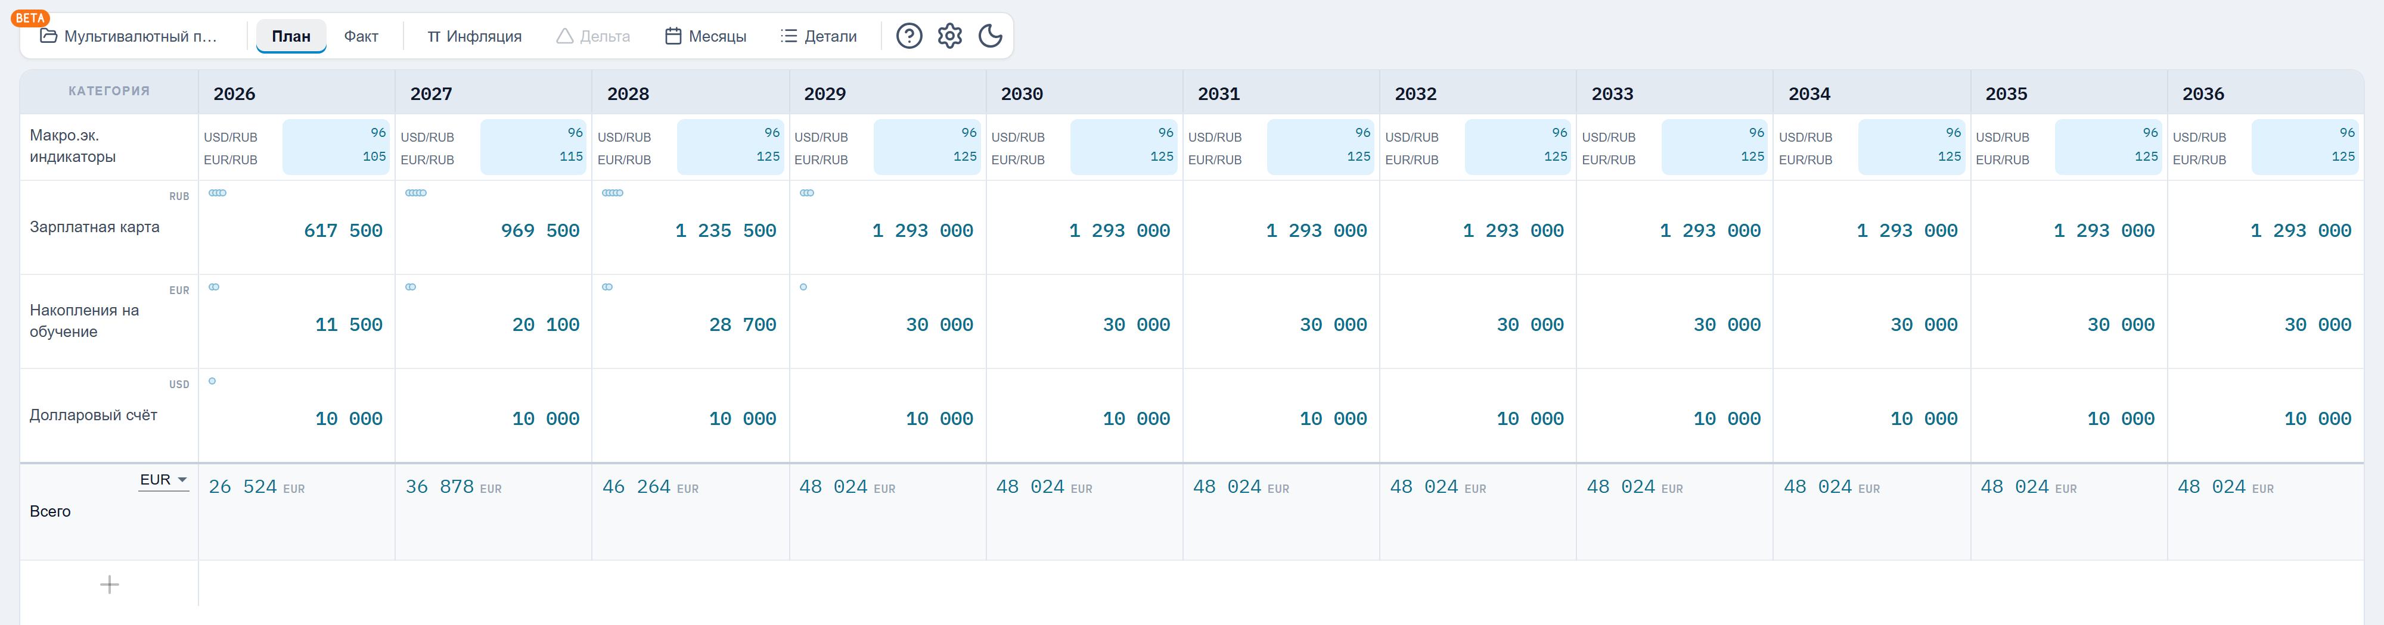Viewport: 2384px width, 625px height.
Task: Open the EUR total currency dropdown
Action: click(164, 480)
